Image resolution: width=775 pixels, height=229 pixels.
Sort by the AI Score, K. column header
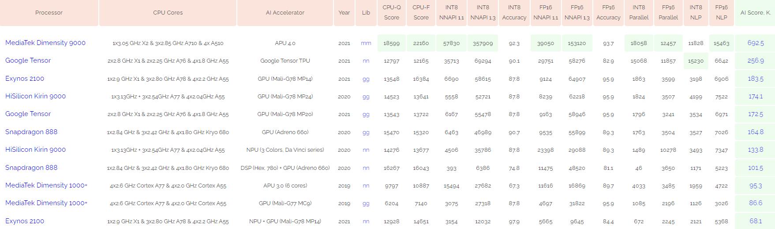click(756, 13)
